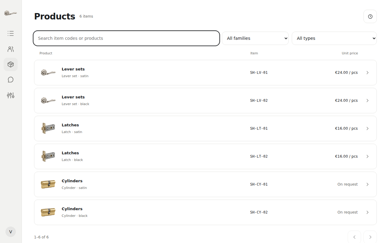Click the Cylinder satin thumbnail image
This screenshot has width=389, height=243.
click(x=48, y=184)
